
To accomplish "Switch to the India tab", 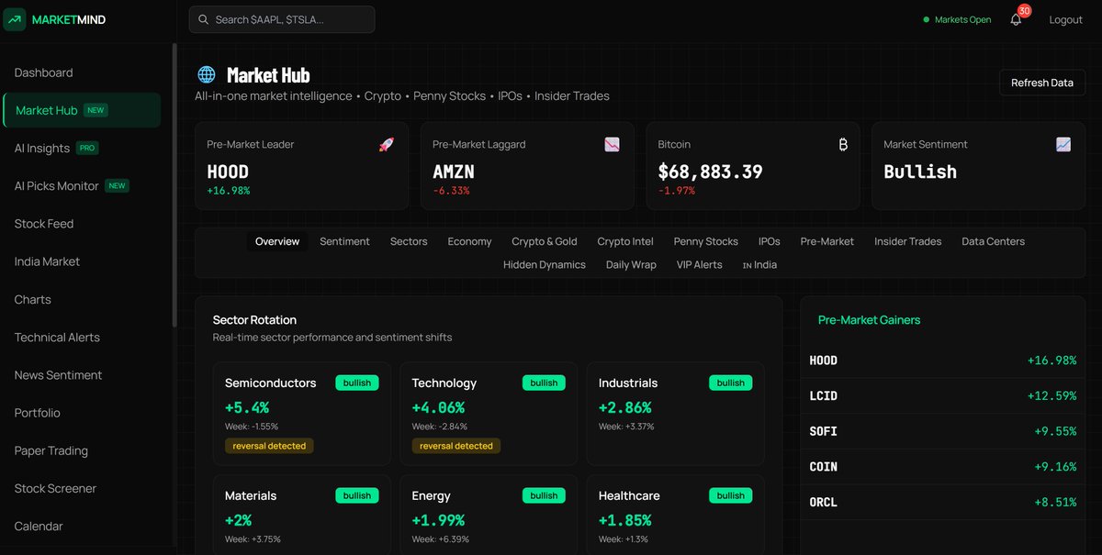I will pos(759,264).
